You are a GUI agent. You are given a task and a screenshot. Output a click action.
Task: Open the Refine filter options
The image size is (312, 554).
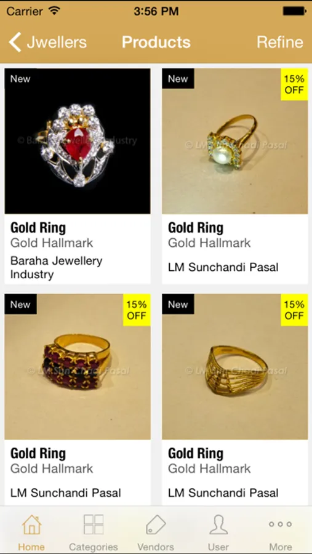(x=280, y=42)
